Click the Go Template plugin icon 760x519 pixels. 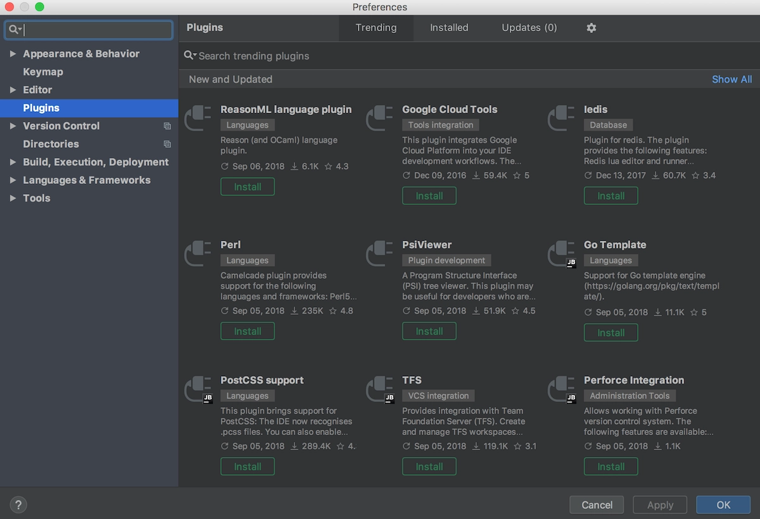(561, 253)
